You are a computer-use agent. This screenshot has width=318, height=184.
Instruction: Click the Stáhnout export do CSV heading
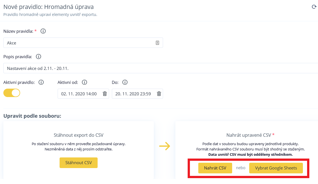(x=79, y=135)
